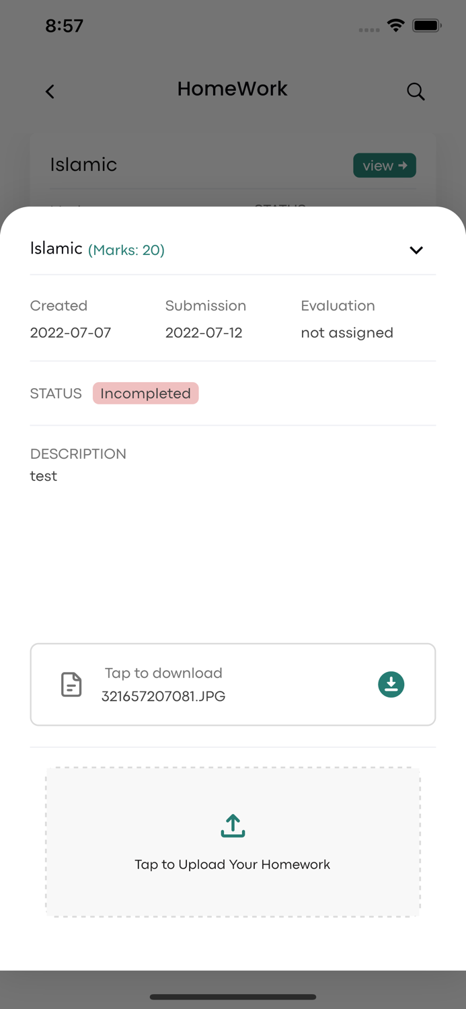Screen dimensions: 466x1009
Task: Select the 321657207081.JPG file name
Action: click(x=163, y=696)
